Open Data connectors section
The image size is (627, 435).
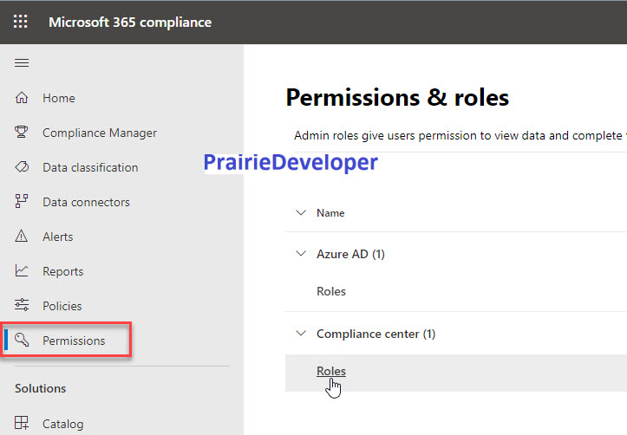tap(86, 202)
